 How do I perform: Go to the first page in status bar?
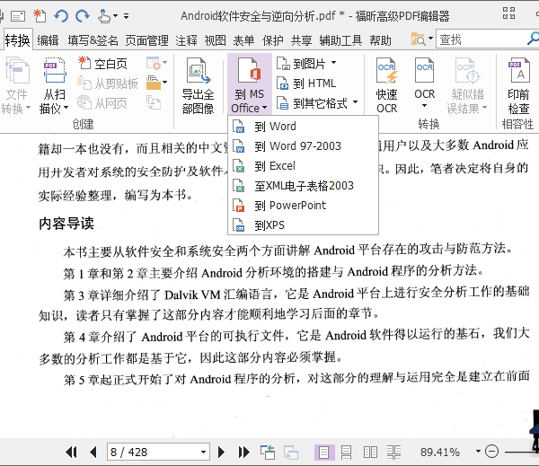[x=71, y=452]
